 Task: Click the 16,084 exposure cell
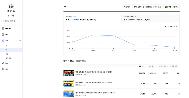coord(142,84)
